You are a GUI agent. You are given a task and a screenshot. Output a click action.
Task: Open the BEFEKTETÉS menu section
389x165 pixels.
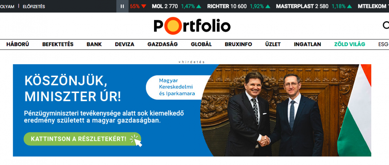point(58,44)
